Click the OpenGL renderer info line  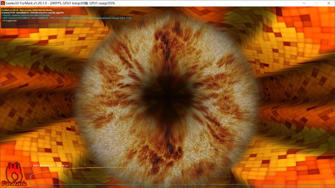coord(26,16)
